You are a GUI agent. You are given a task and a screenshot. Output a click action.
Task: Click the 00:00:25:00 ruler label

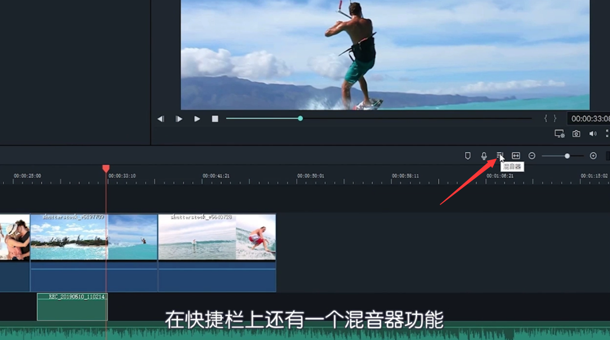(27, 176)
